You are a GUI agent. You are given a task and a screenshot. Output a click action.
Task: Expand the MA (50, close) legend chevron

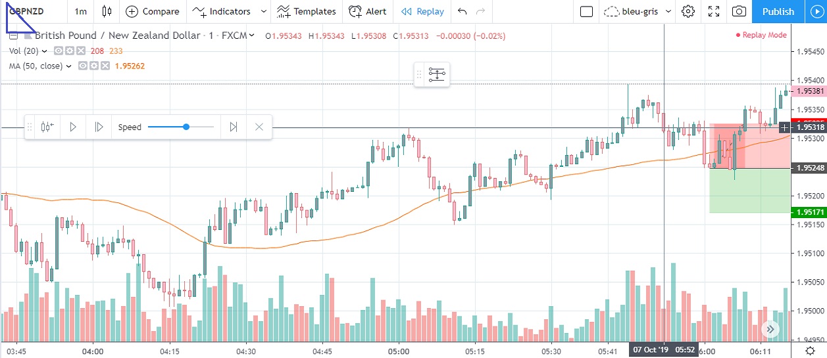[68, 66]
